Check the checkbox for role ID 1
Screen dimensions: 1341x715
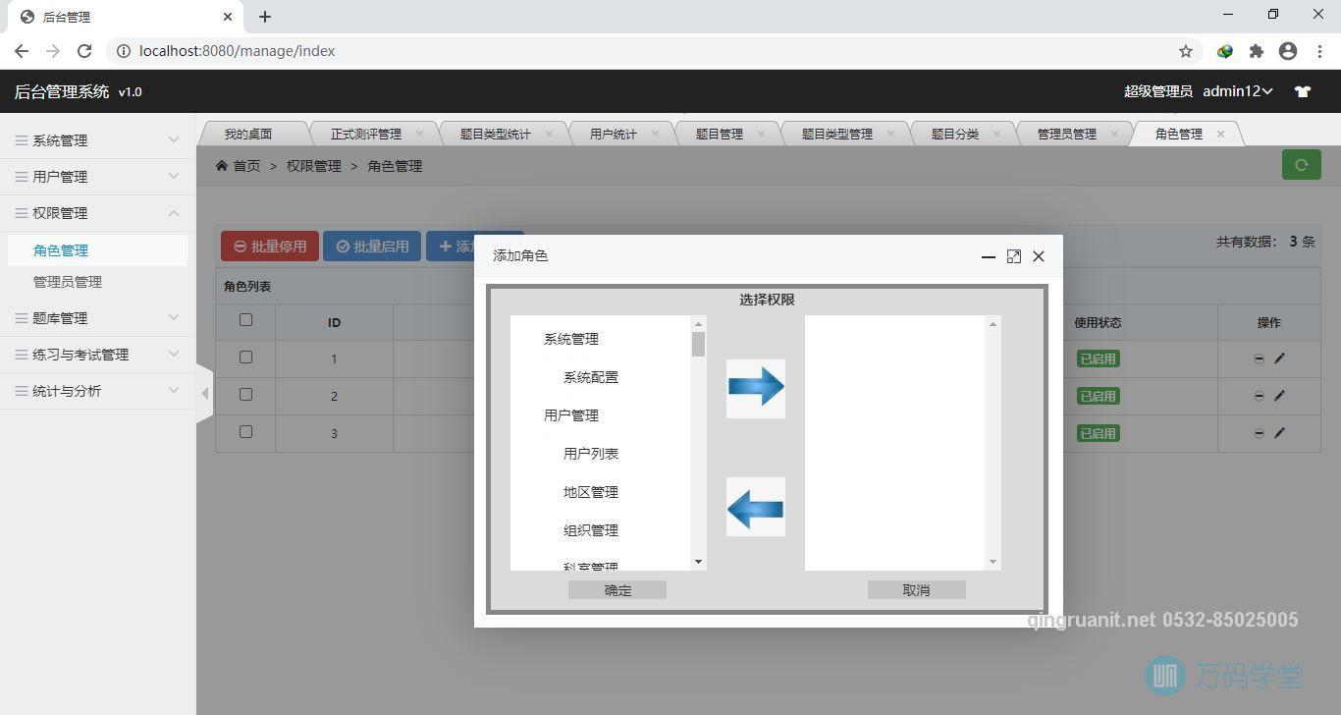(245, 357)
